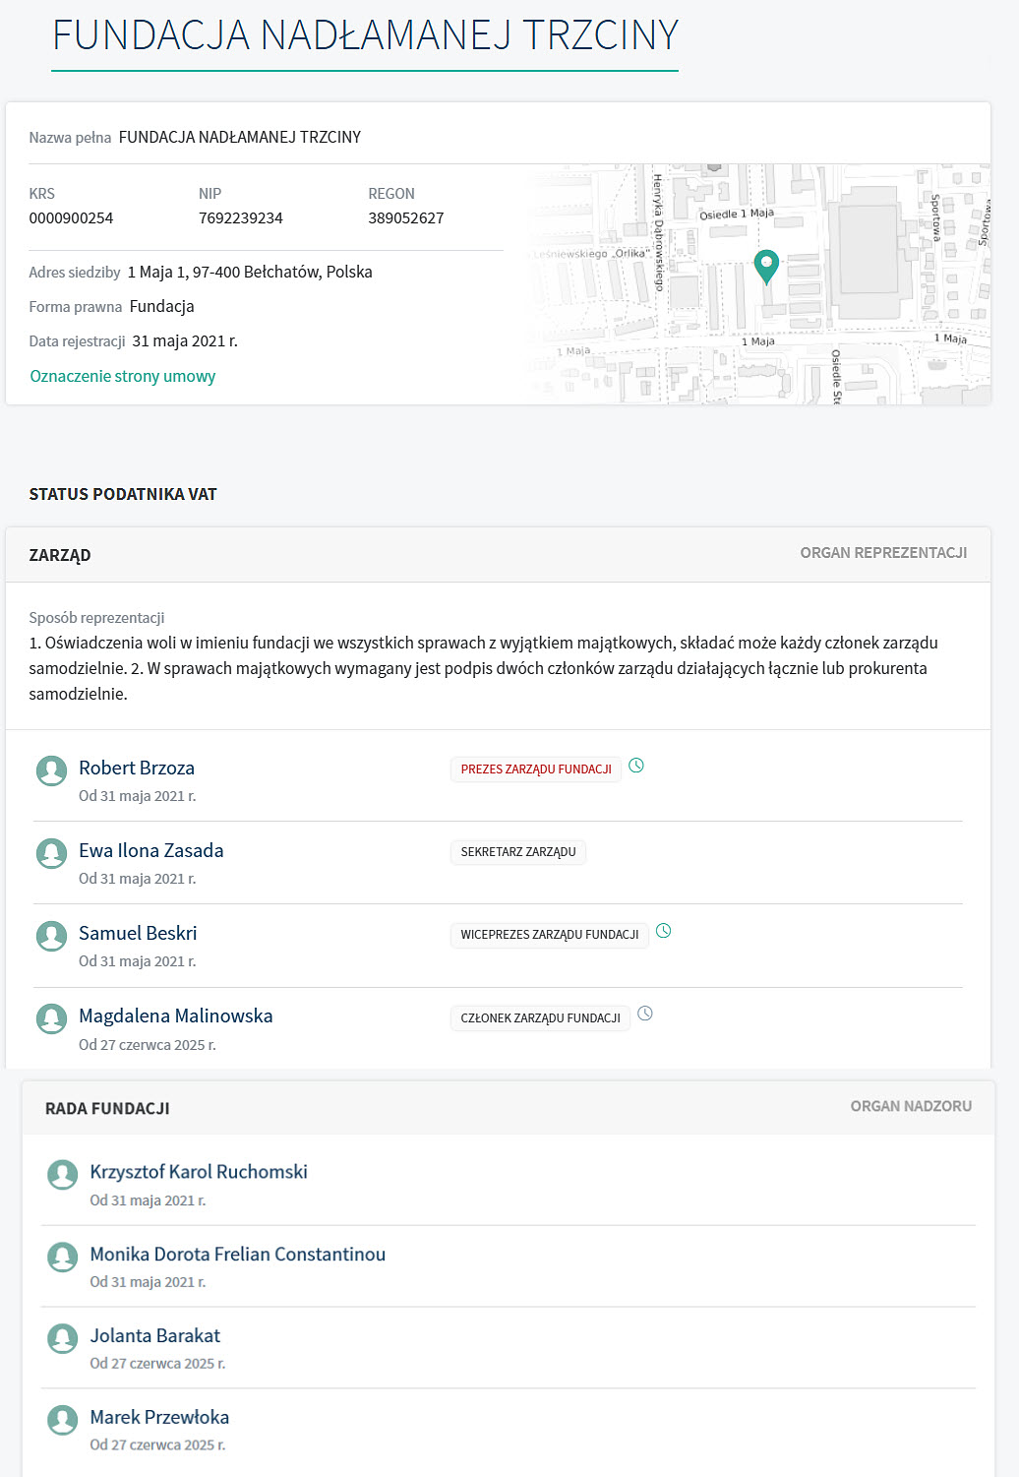Open the Oznaczenie strony umowy link
1019x1477 pixels.
tap(123, 376)
